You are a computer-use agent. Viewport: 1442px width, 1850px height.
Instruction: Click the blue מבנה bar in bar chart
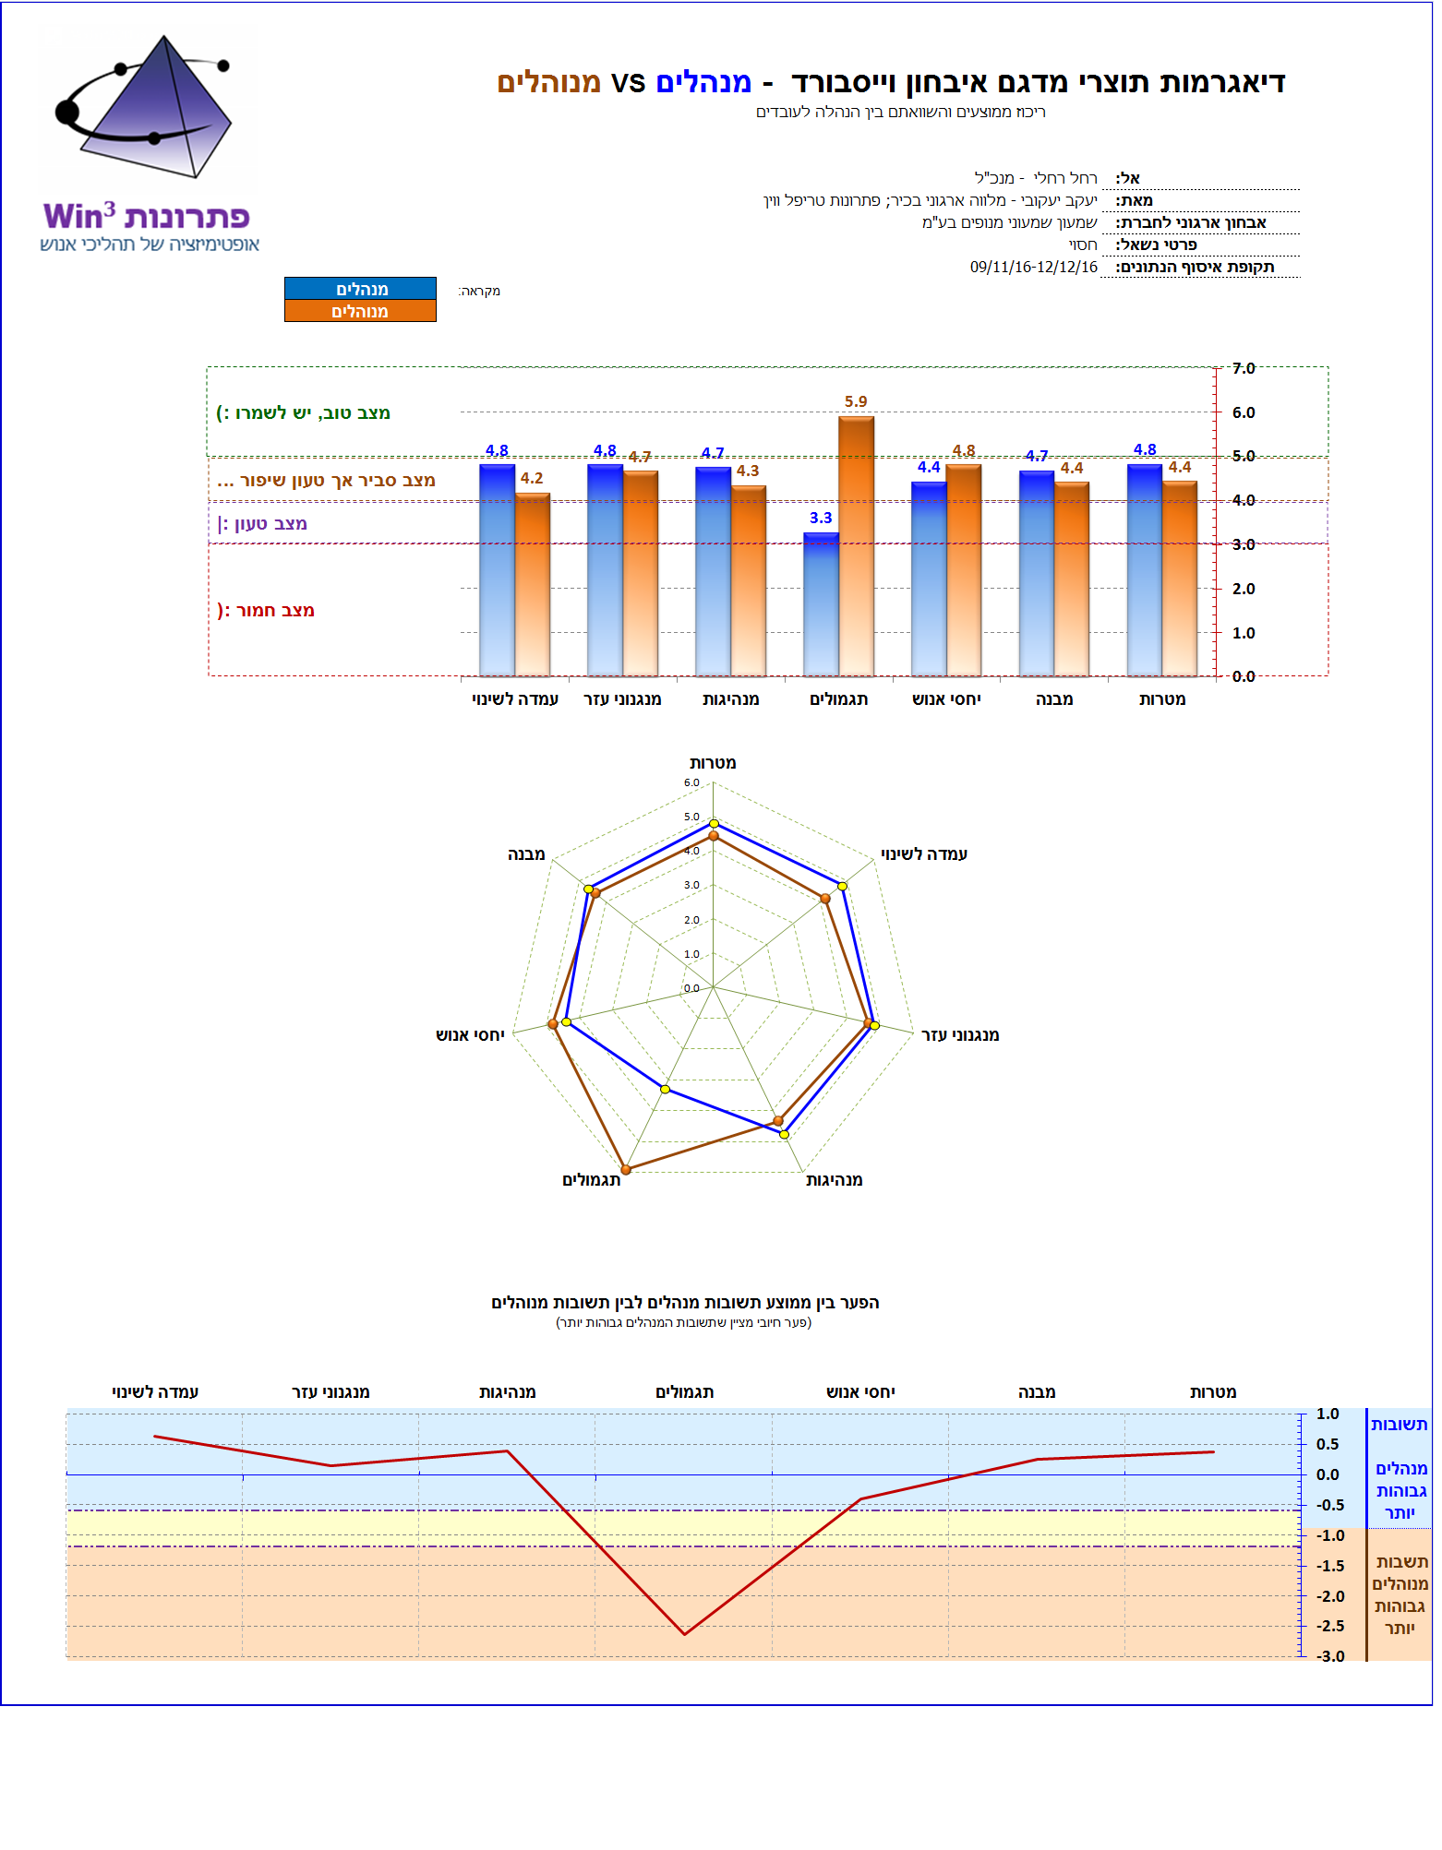tap(1037, 573)
